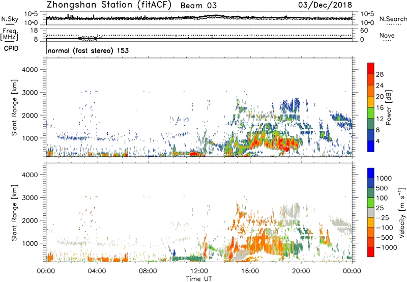The width and height of the screenshot is (407, 282).
Task: Click the blue bottom of power colorbar
Action: (371, 147)
